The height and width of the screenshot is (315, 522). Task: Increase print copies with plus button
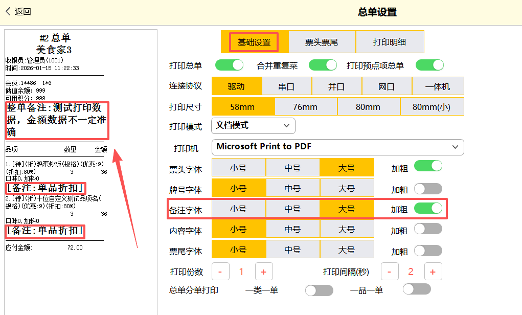(x=264, y=272)
